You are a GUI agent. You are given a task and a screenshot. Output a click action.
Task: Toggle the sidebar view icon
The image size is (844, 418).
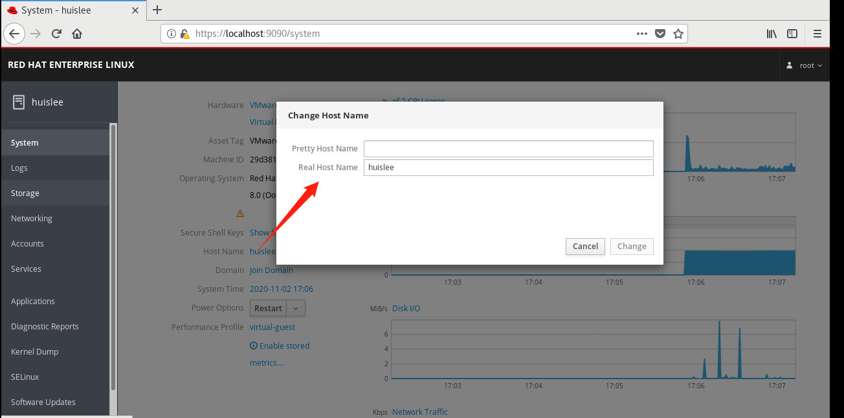click(792, 34)
